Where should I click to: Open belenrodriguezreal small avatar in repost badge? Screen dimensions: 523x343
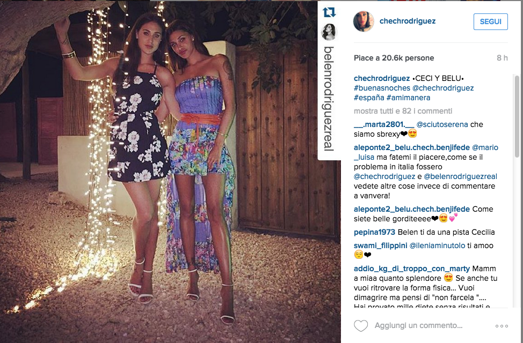(329, 32)
